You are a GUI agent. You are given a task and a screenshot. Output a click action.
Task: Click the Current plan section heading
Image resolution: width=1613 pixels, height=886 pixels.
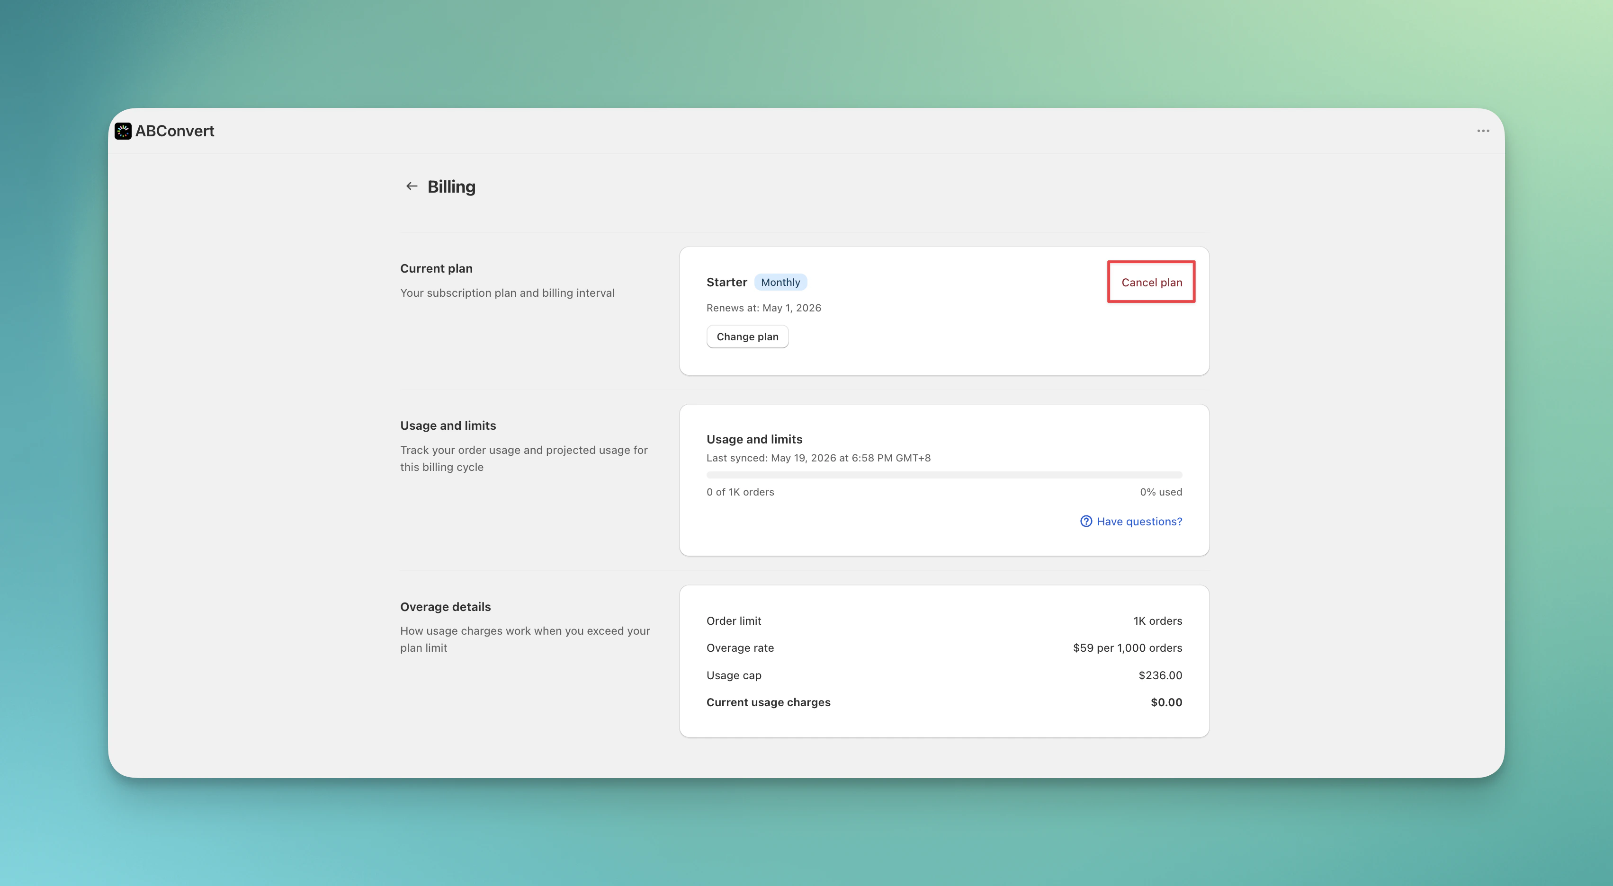click(x=436, y=268)
